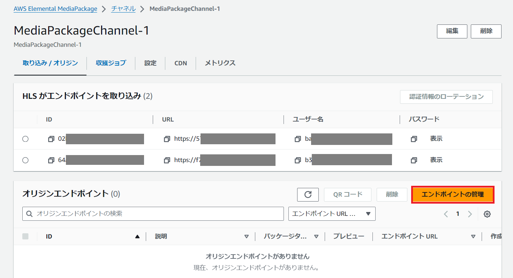Viewport: 513px width, 278px height.
Task: Copy the username starting with ba
Action: (x=298, y=139)
